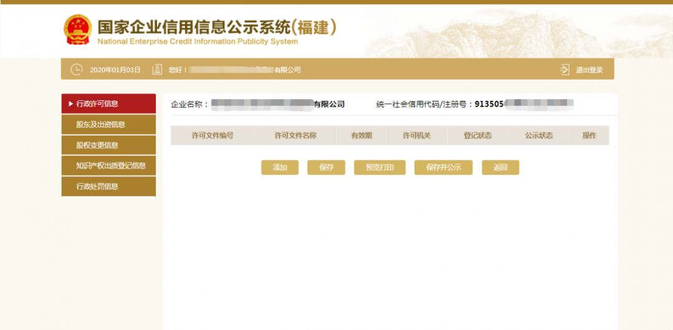This screenshot has width=673, height=330.
Task: Click the national emblem logo
Action: [78, 29]
